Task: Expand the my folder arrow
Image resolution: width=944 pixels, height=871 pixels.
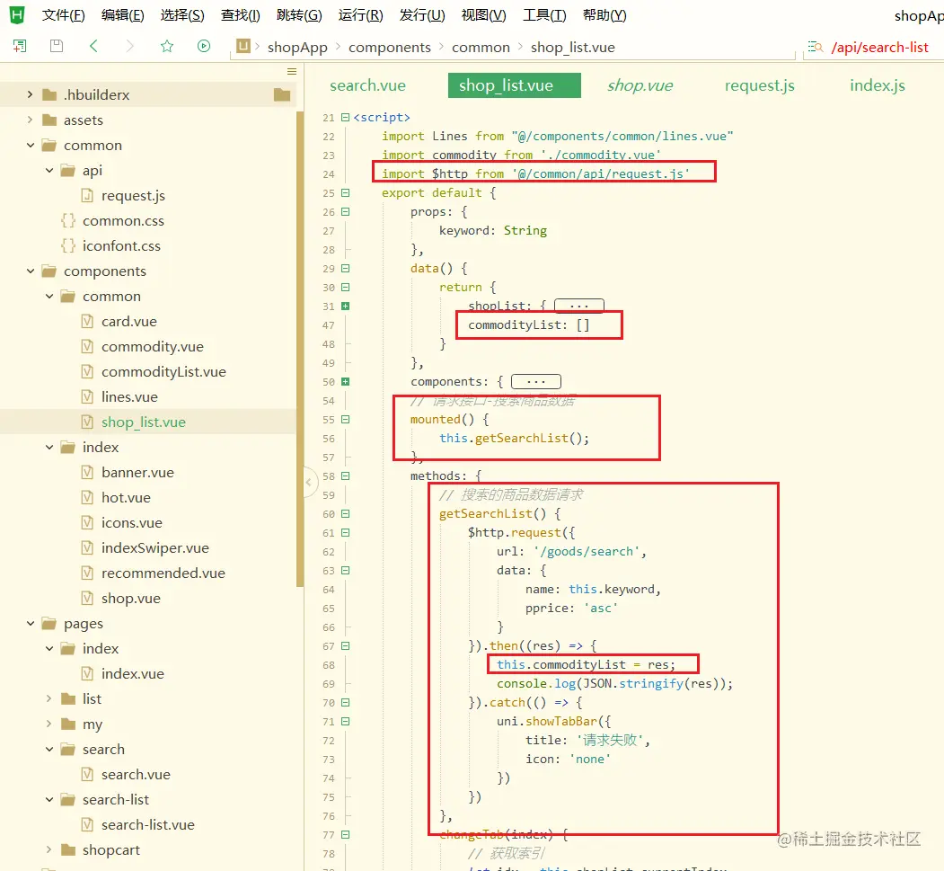Action: pyautogui.click(x=49, y=724)
